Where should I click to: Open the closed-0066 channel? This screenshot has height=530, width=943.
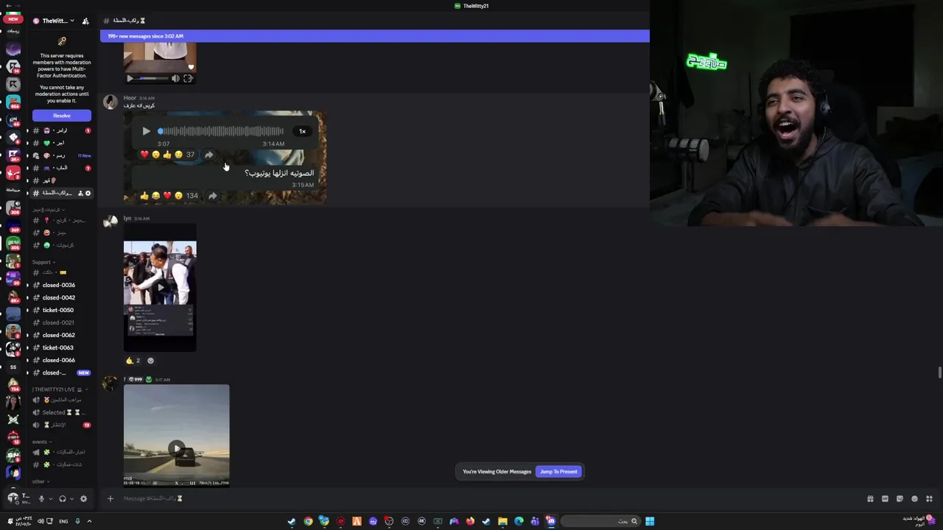point(59,360)
